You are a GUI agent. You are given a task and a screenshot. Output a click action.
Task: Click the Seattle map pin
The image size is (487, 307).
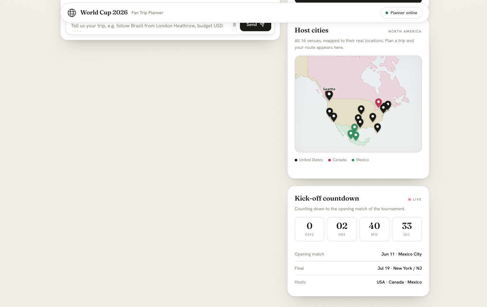(x=329, y=95)
